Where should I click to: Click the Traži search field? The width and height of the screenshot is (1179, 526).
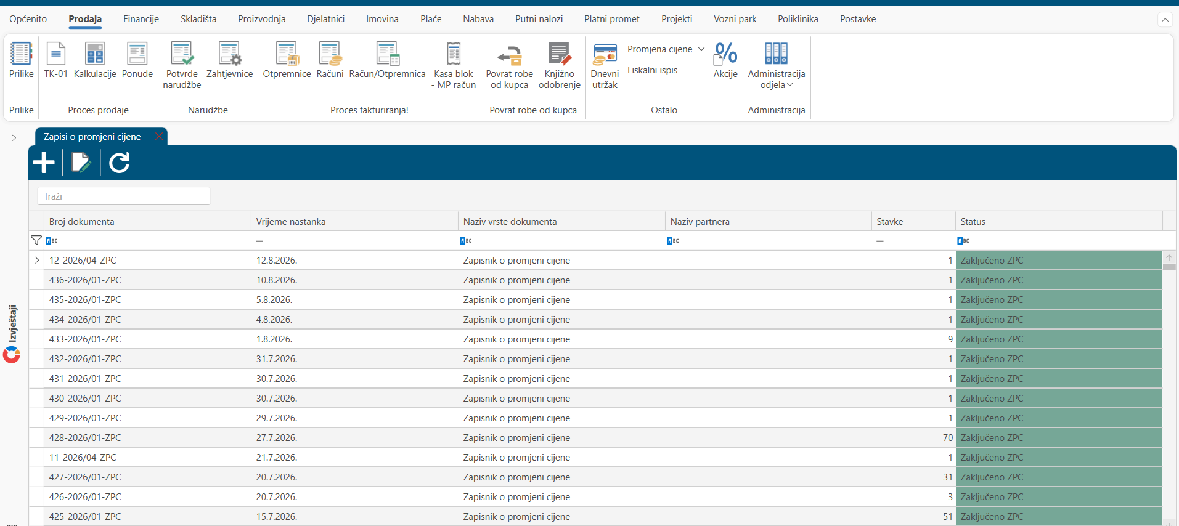click(124, 196)
